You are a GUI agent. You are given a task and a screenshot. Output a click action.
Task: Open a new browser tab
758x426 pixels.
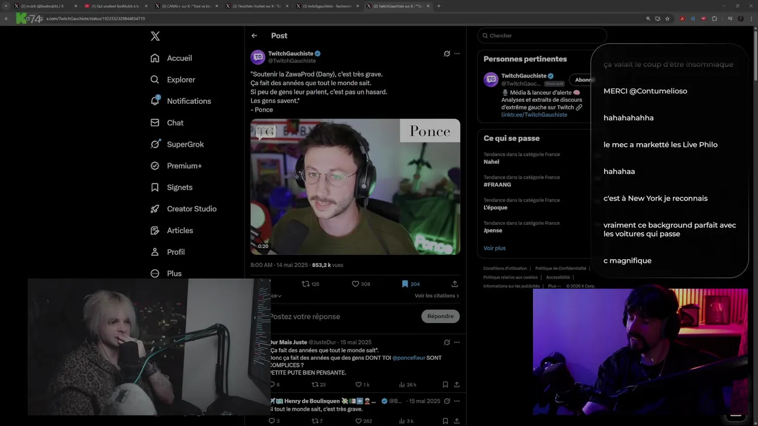click(438, 6)
